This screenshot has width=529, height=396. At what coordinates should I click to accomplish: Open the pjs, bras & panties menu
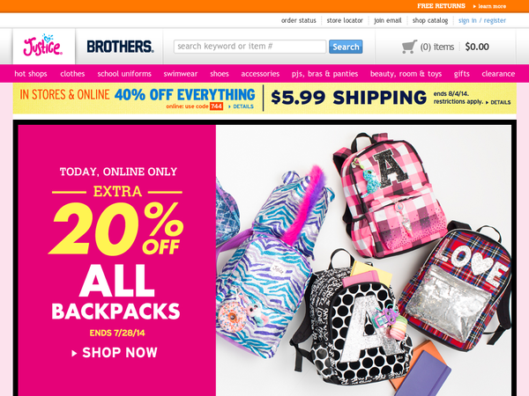[x=324, y=74]
